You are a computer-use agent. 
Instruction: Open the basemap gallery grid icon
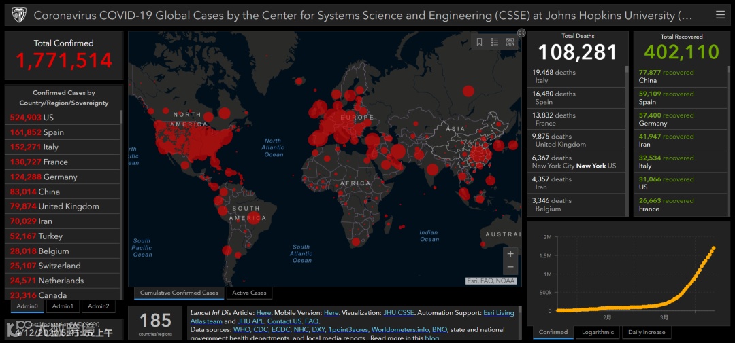[x=510, y=42]
